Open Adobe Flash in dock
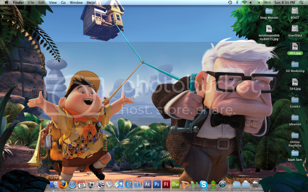 point(166,184)
